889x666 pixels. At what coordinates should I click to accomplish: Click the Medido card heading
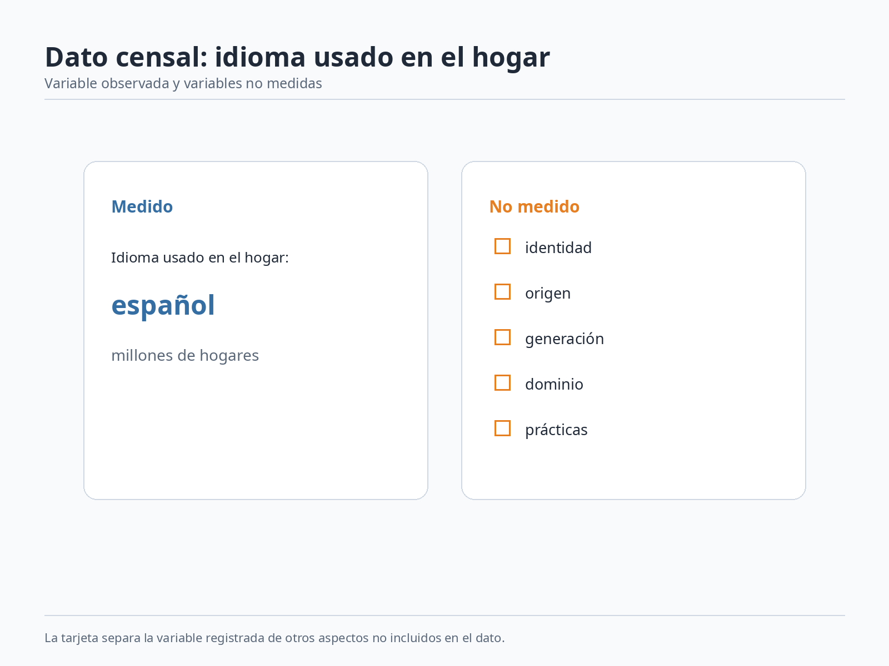point(142,206)
